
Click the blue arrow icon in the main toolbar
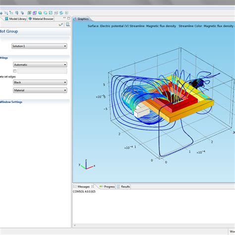click(x=1, y=13)
